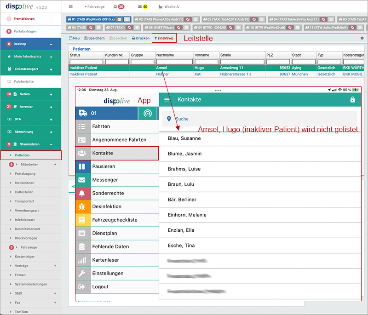The image size is (368, 315).
Task: Open the Fahrzeuge dropdown in top bar
Action: (x=95, y=7)
